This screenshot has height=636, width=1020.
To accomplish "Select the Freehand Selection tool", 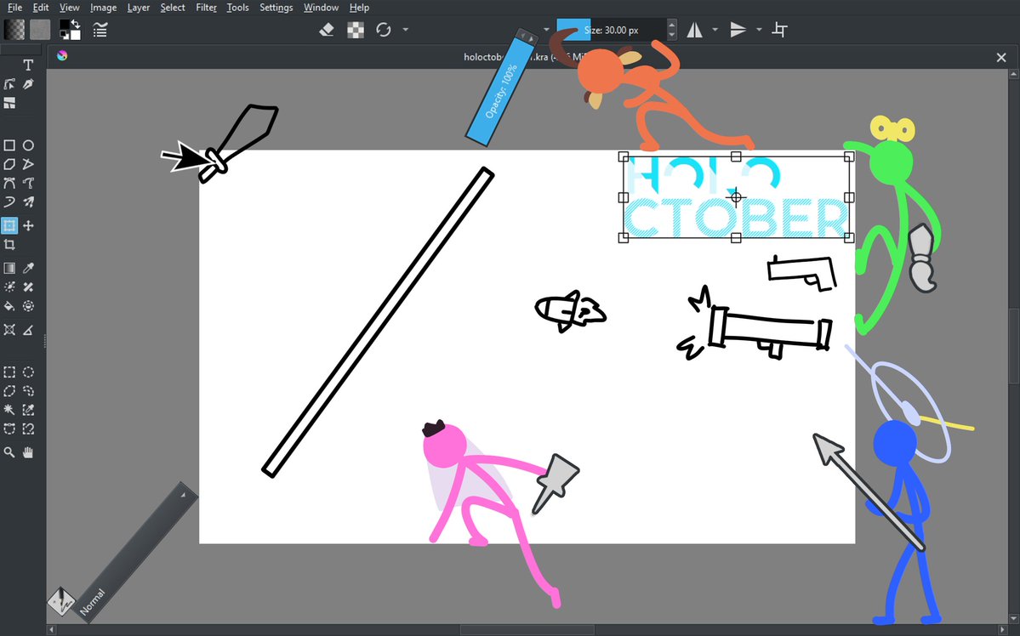I will pyautogui.click(x=28, y=391).
